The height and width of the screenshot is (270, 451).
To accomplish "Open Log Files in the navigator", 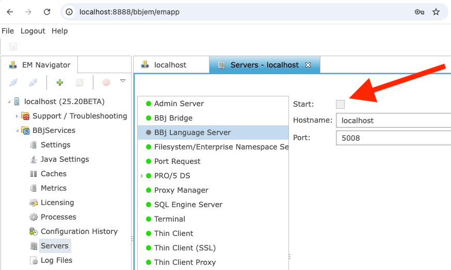I will pyautogui.click(x=56, y=260).
